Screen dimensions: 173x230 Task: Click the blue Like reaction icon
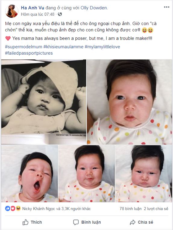[8, 208]
